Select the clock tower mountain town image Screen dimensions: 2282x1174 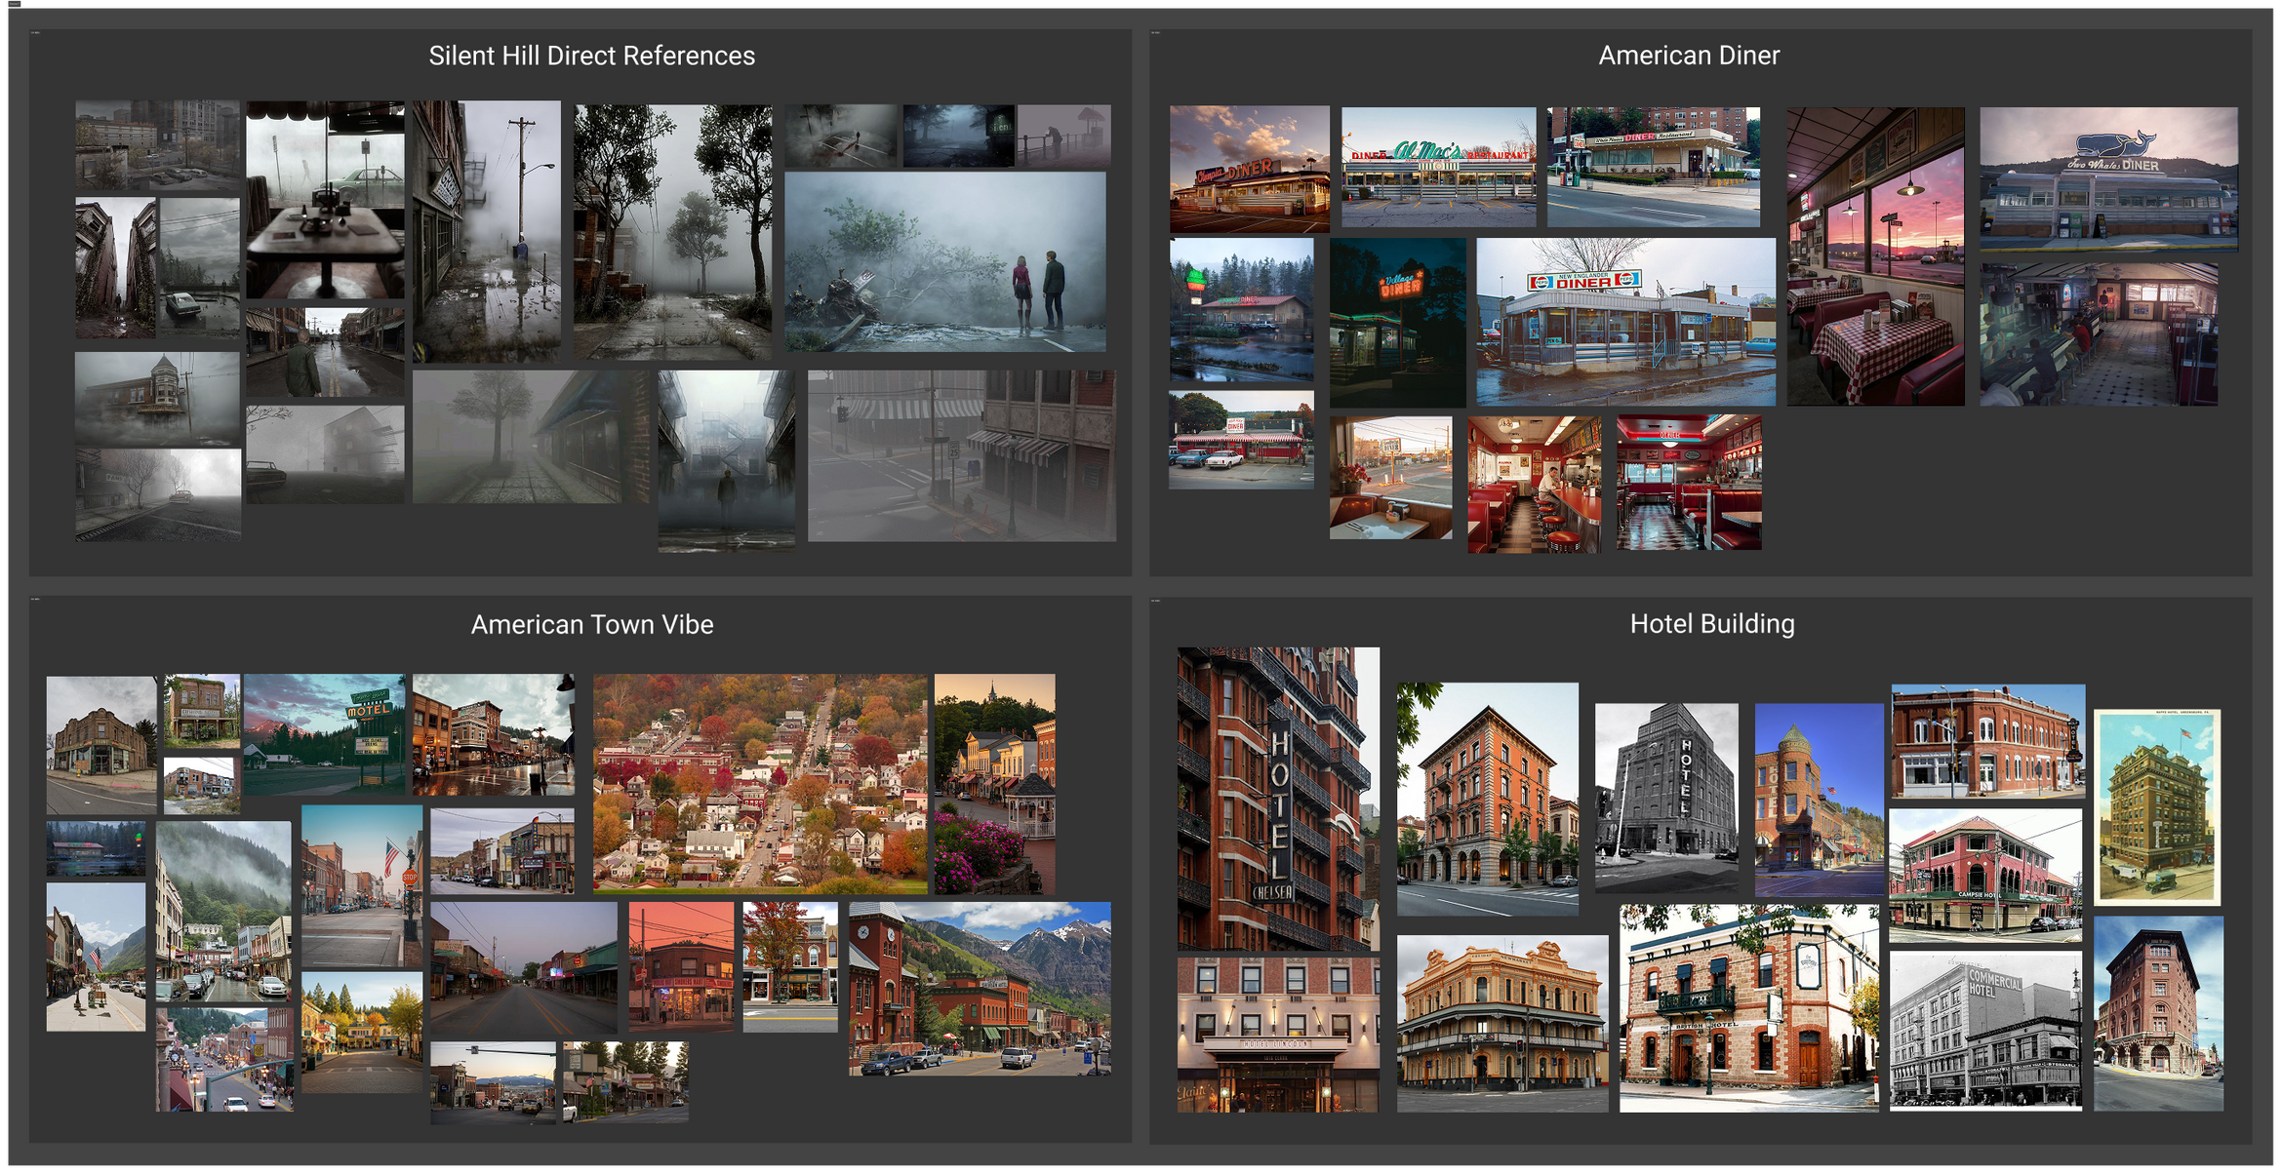(x=979, y=988)
